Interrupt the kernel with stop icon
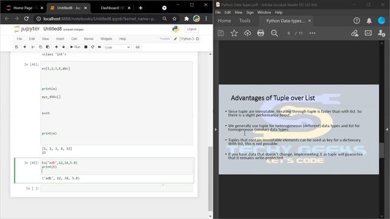 pyautogui.click(x=86, y=47)
